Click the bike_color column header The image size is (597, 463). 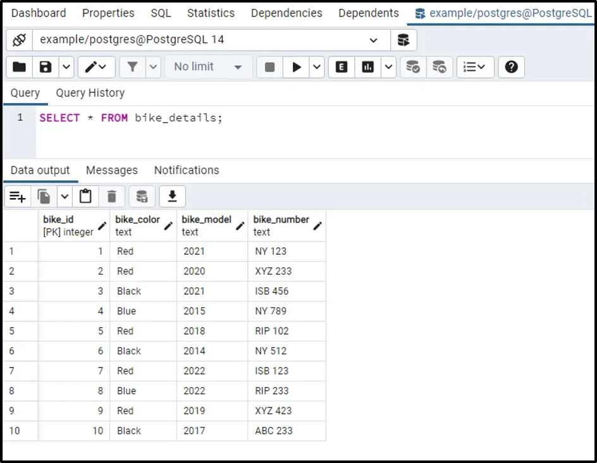pos(137,225)
